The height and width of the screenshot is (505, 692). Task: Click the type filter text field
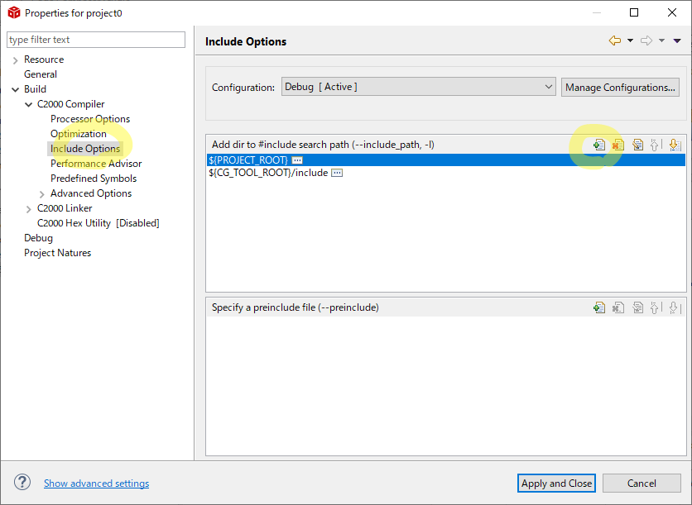96,40
